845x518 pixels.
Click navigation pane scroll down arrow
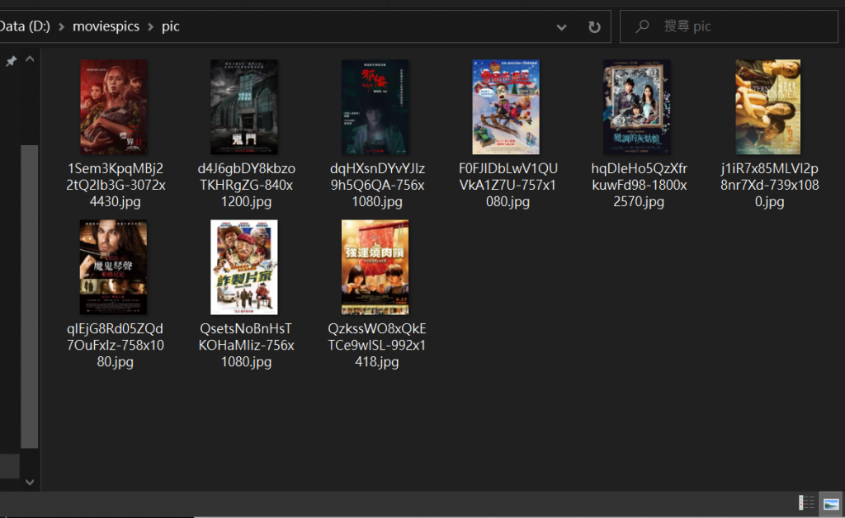coord(30,482)
